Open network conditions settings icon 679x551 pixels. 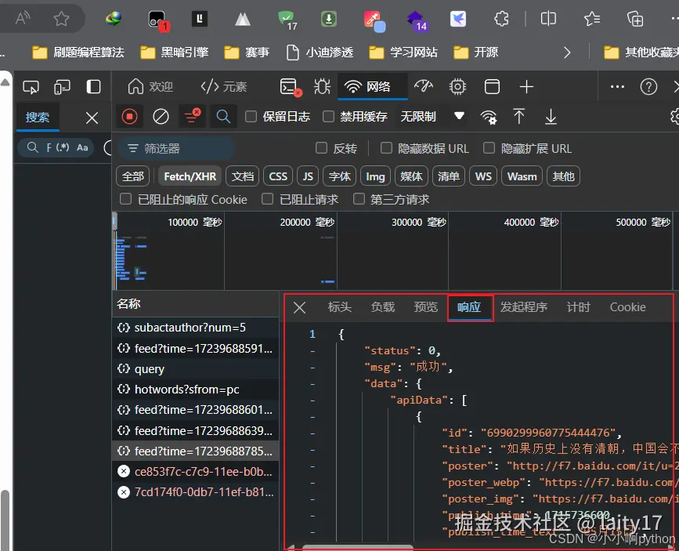(x=489, y=117)
